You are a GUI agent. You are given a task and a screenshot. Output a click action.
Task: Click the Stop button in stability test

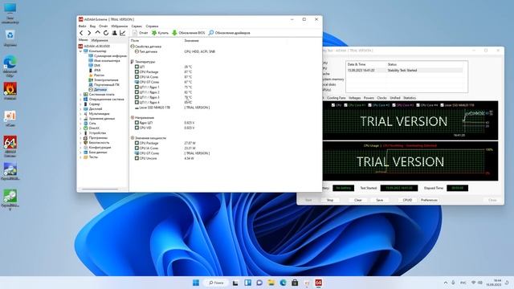(x=330, y=200)
